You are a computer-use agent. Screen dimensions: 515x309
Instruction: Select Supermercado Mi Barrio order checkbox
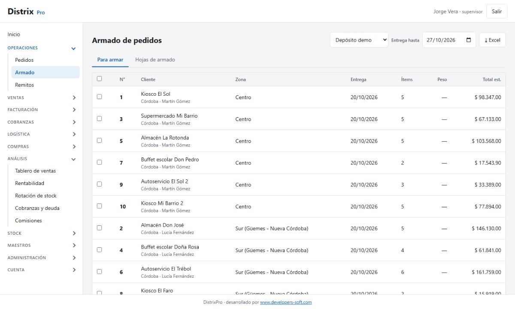pos(100,118)
